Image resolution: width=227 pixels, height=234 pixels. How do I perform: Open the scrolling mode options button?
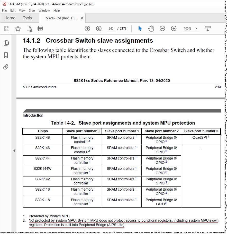(207, 28)
